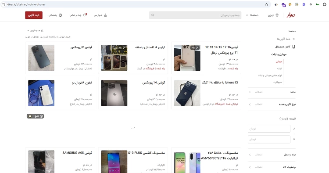Open چت و تماس link
The height and width of the screenshot is (173, 329).
(x=78, y=15)
